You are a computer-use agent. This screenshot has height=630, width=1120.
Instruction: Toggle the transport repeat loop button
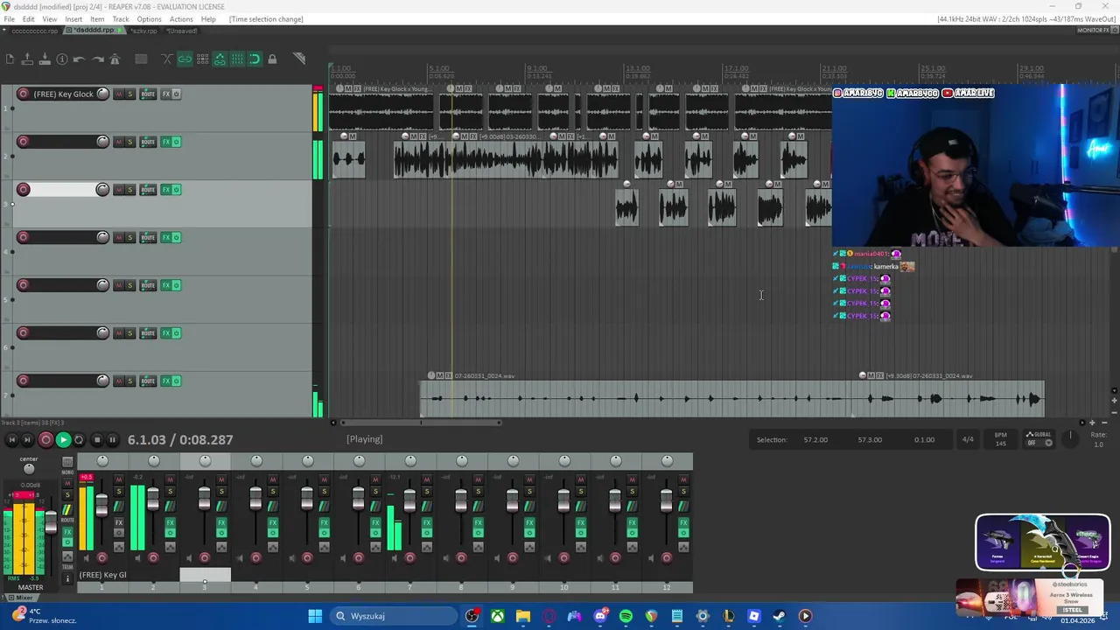80,440
